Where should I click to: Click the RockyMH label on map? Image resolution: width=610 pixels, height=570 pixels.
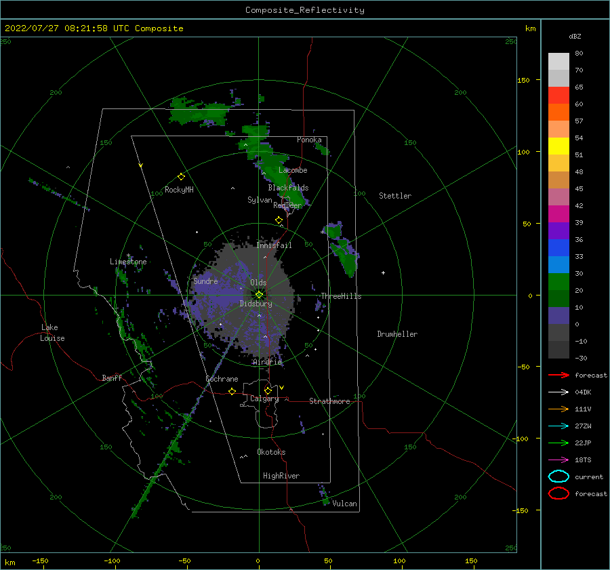click(x=179, y=190)
